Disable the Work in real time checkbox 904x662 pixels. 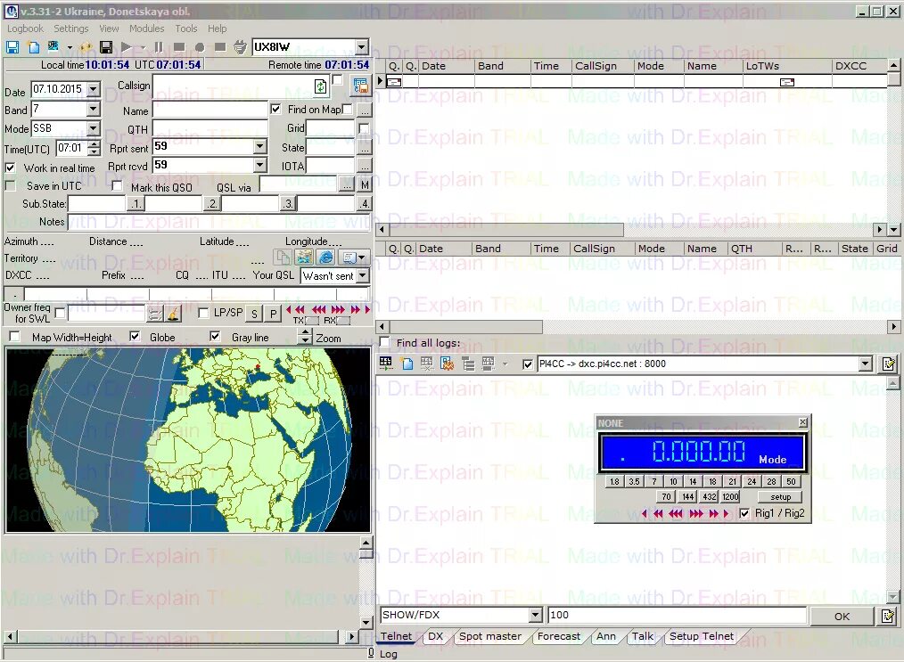(12, 168)
